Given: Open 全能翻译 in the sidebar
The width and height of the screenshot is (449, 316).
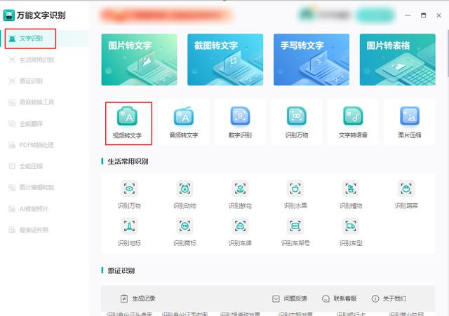Looking at the screenshot, I should (x=26, y=124).
